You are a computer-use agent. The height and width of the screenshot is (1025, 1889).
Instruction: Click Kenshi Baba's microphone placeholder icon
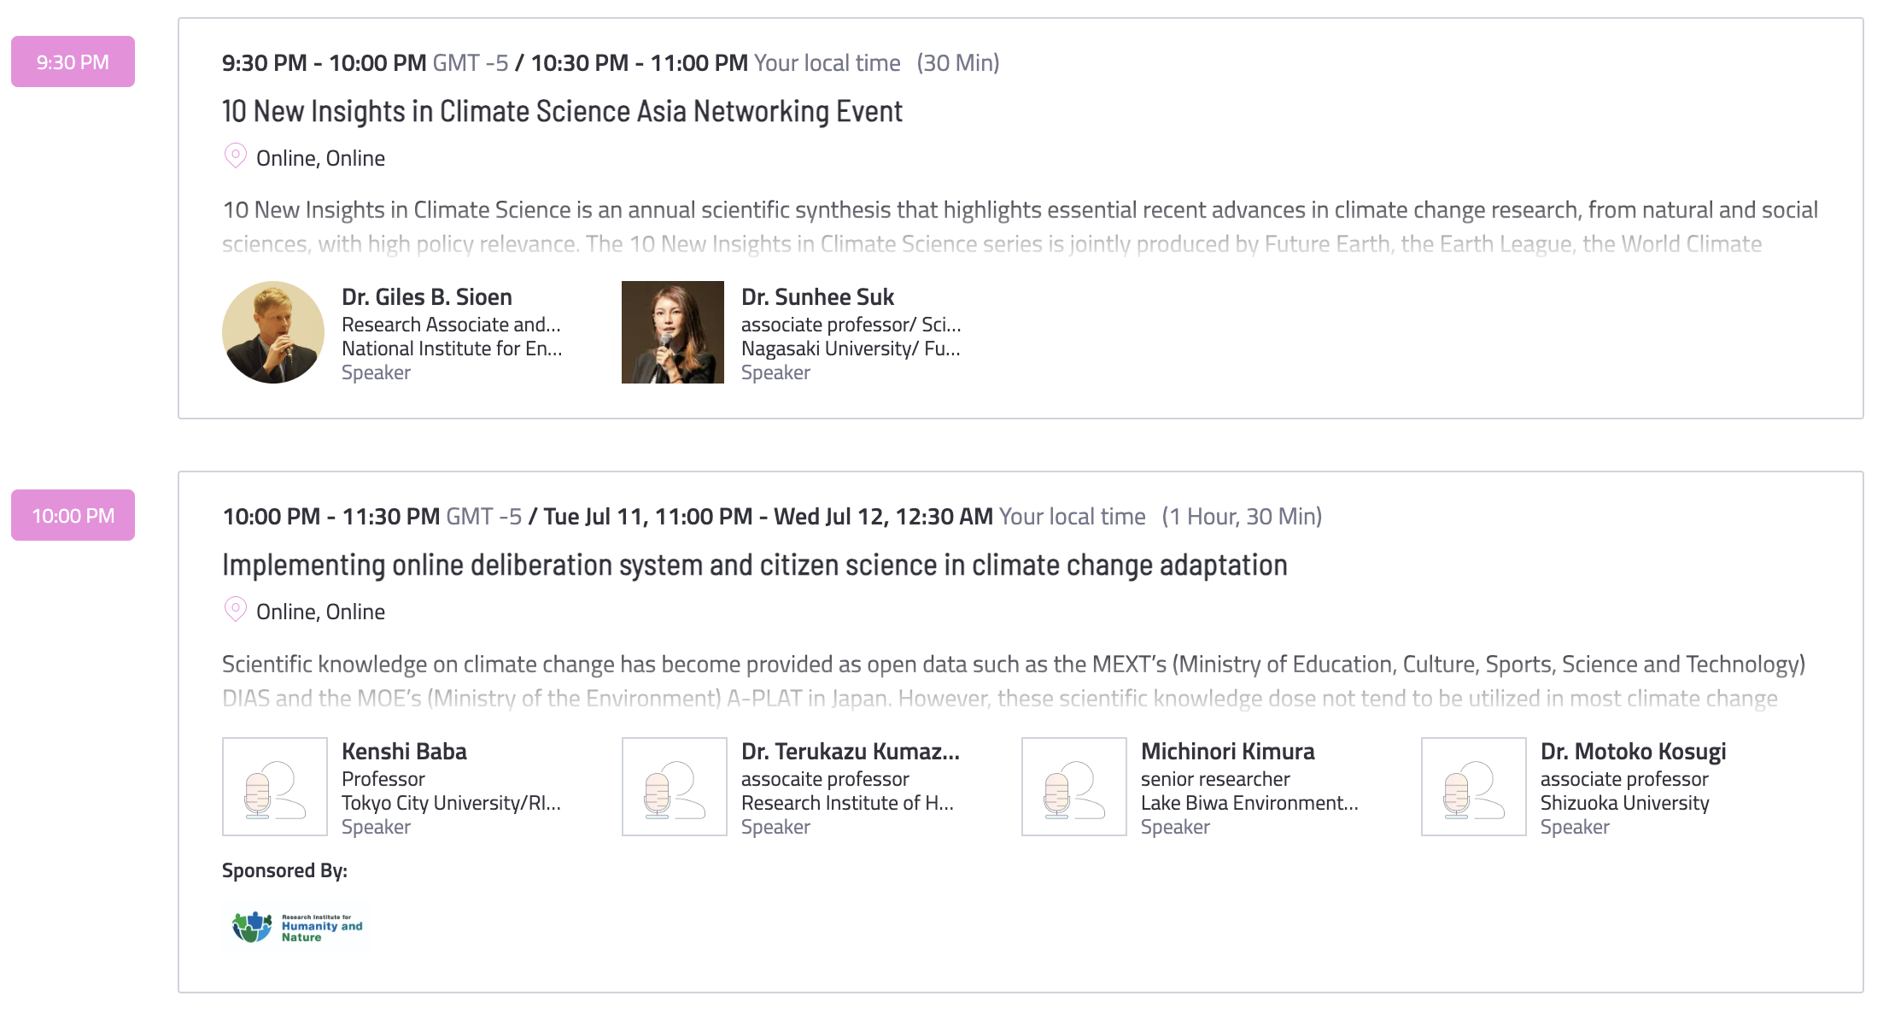(x=275, y=787)
